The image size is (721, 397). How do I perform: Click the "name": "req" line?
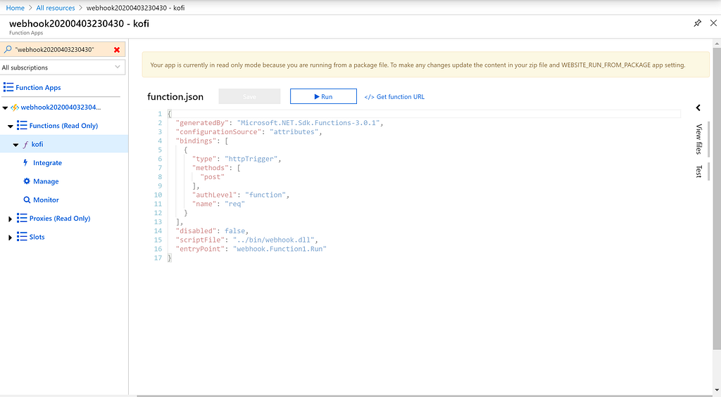pos(218,204)
